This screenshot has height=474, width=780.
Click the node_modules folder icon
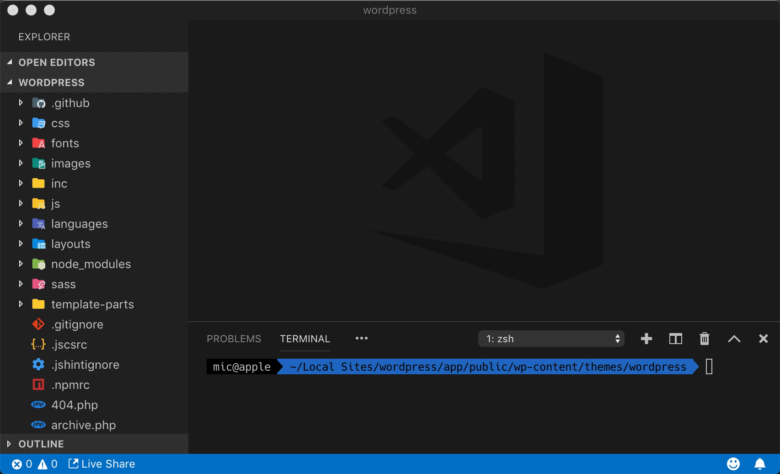pyautogui.click(x=39, y=264)
